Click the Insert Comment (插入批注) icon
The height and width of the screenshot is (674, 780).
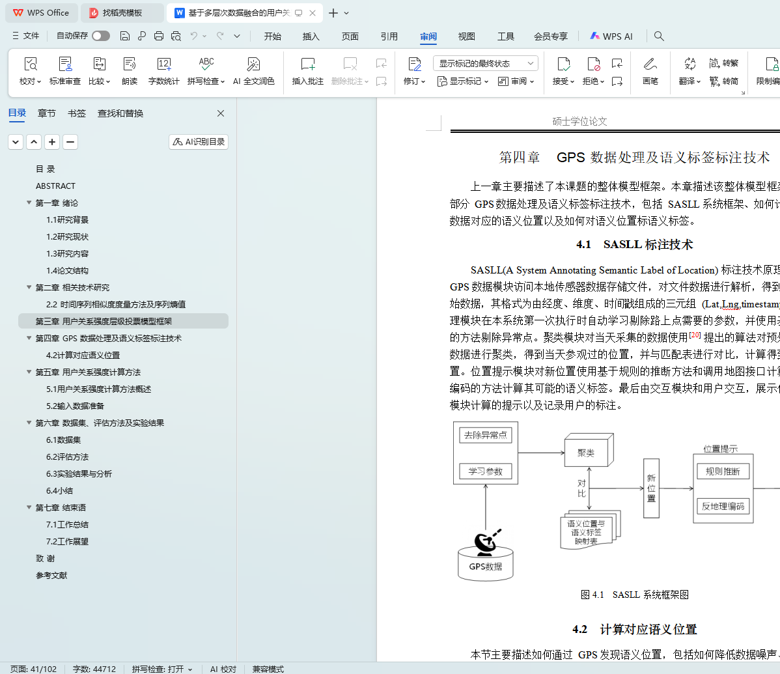tap(307, 64)
